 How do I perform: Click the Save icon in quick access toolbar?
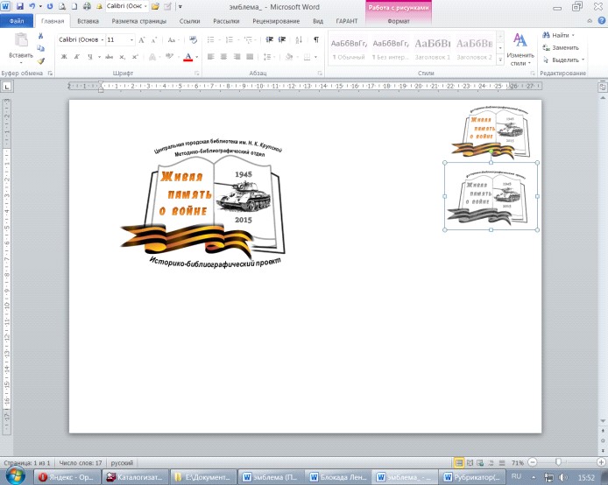point(20,7)
